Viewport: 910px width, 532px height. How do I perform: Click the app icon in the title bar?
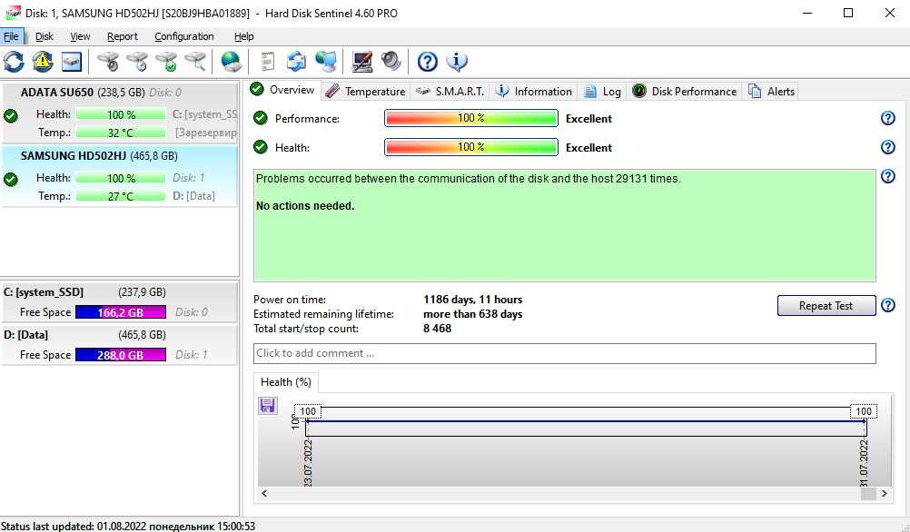tap(12, 13)
